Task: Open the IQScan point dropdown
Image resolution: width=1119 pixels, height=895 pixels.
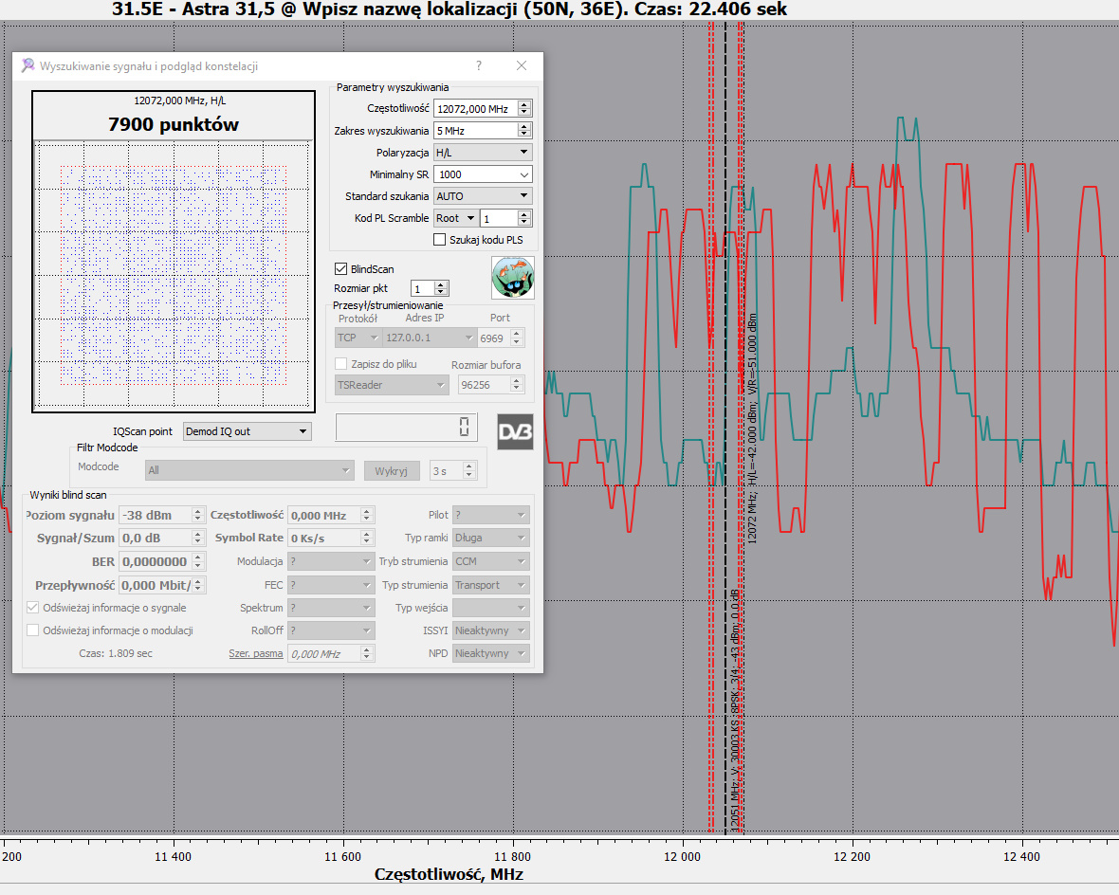Action: pos(247,431)
